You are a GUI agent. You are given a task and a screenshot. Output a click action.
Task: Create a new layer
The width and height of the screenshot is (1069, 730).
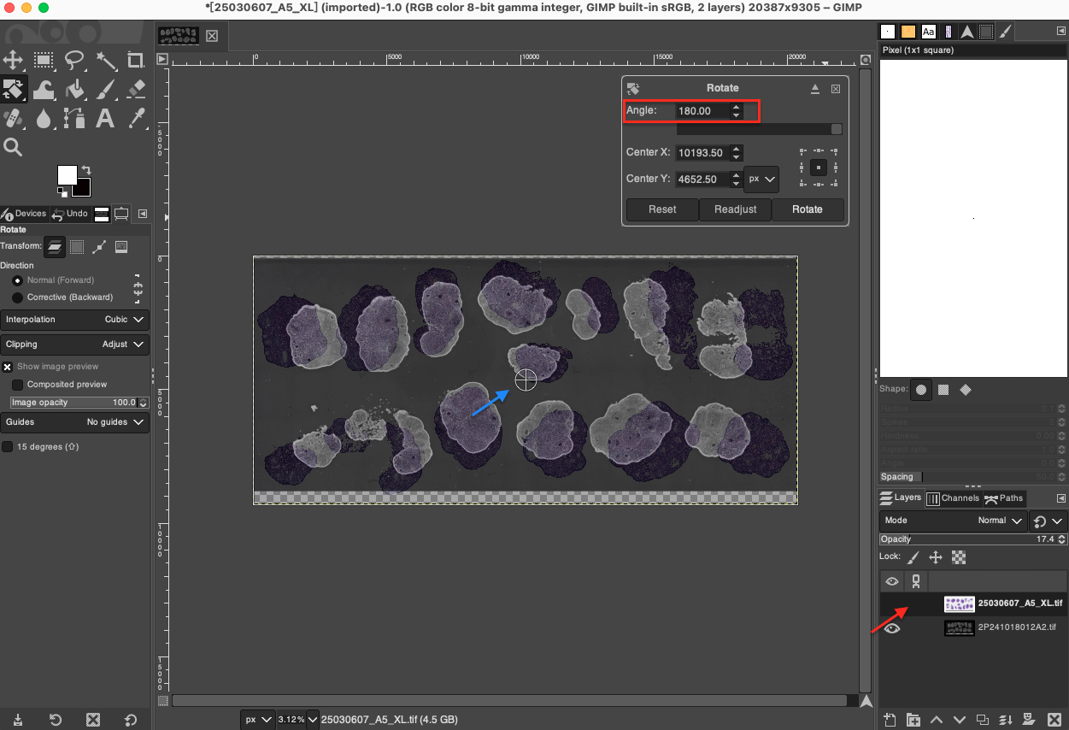(x=889, y=720)
